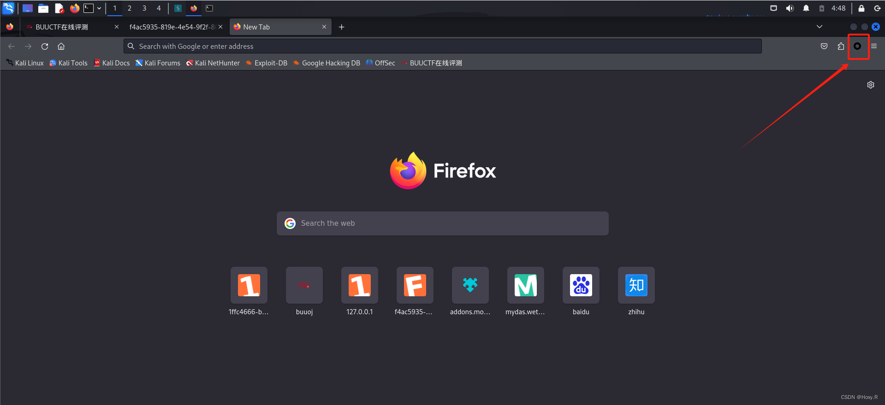Open the Google Hacking DB bookmark

(x=327, y=63)
